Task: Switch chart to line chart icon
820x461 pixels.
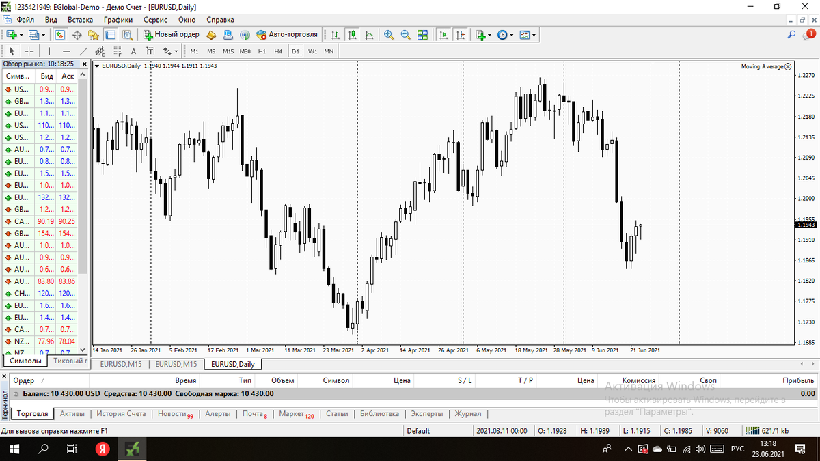Action: click(x=369, y=34)
